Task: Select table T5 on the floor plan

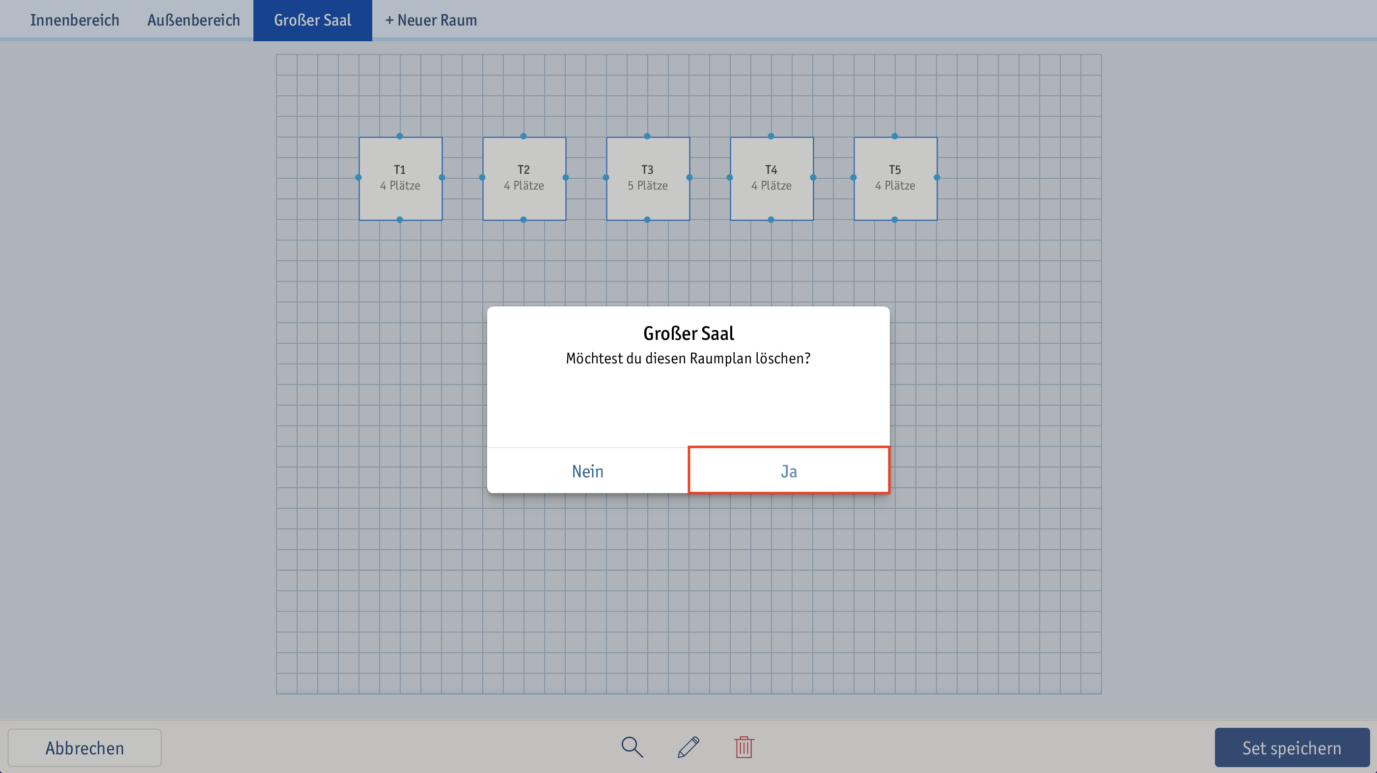Action: click(x=895, y=178)
